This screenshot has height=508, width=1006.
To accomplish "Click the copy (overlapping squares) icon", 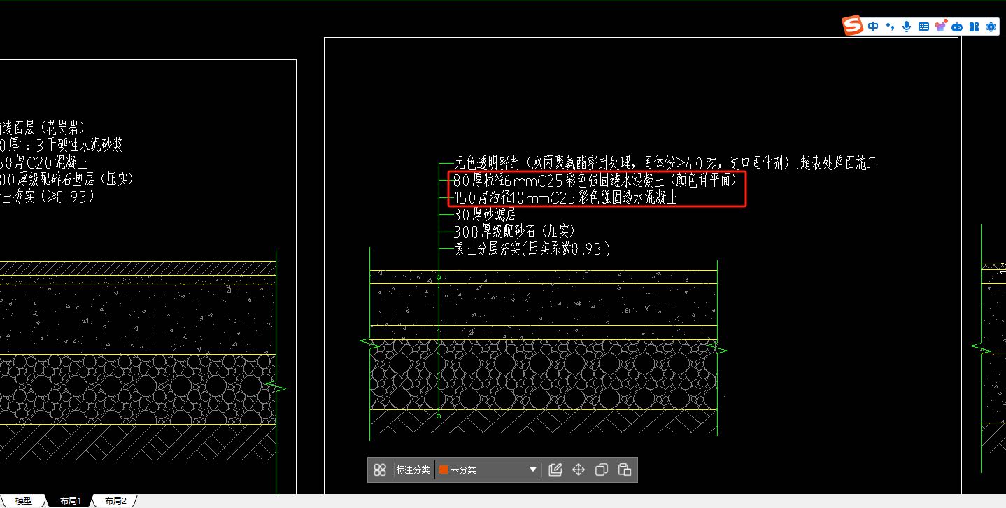I will click(x=602, y=470).
